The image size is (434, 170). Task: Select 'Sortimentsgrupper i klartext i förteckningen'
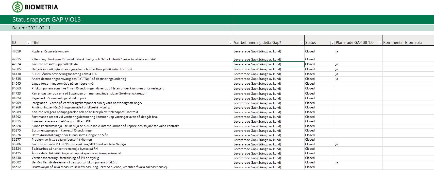[62, 130]
